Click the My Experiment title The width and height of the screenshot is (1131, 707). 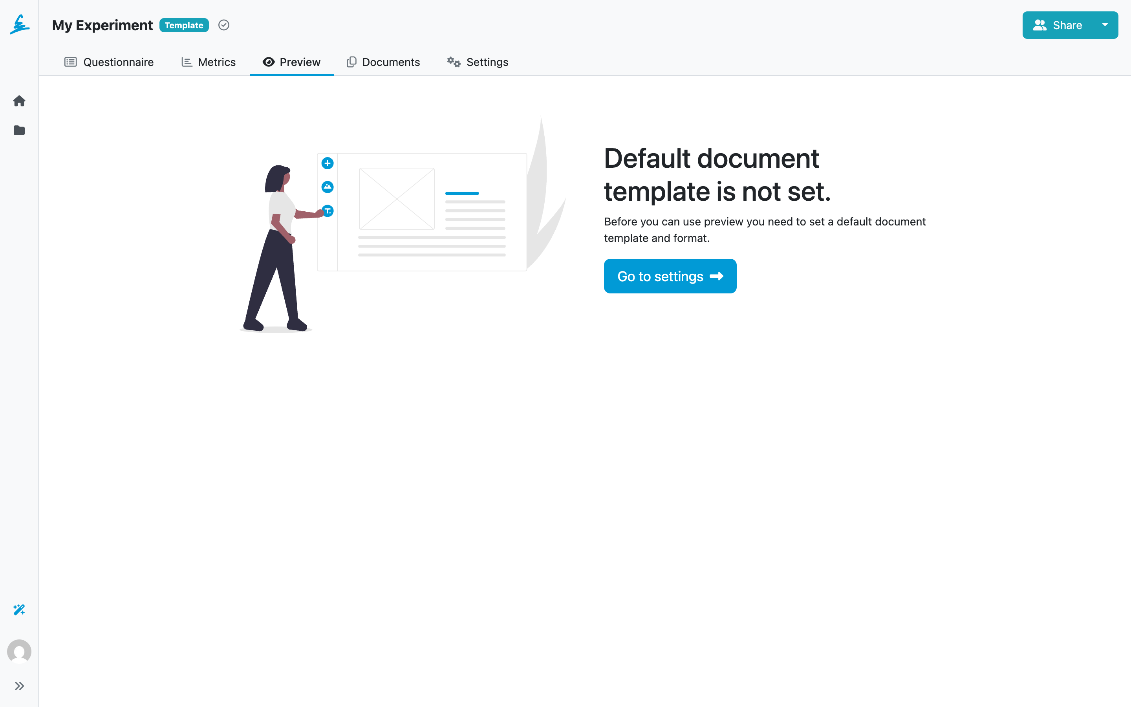pos(102,25)
